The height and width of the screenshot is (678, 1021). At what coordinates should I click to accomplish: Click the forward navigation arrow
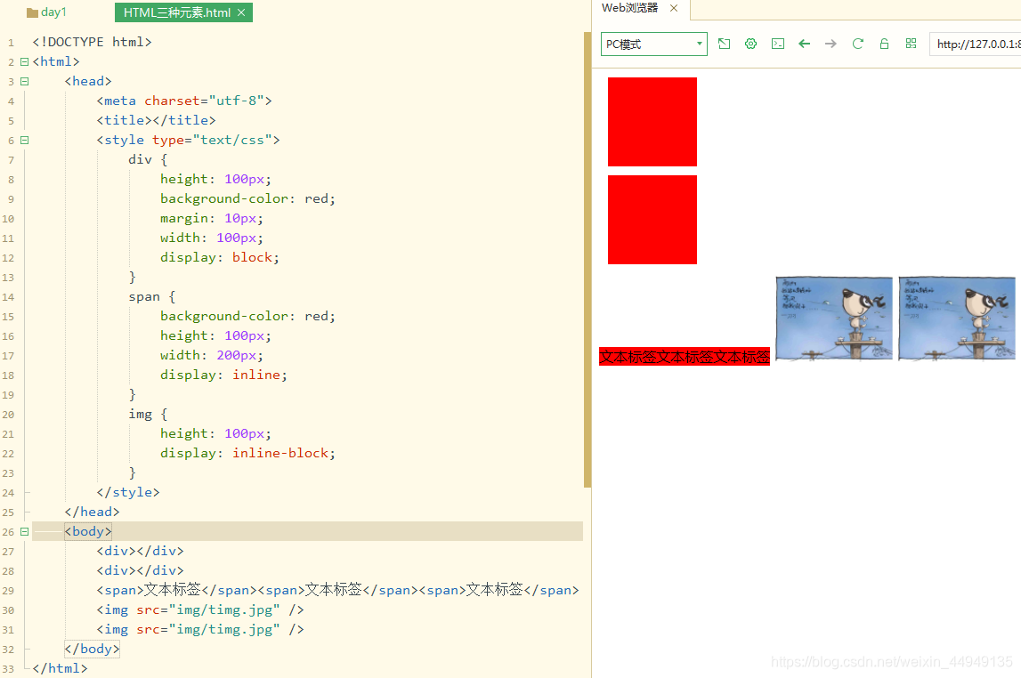tap(831, 43)
